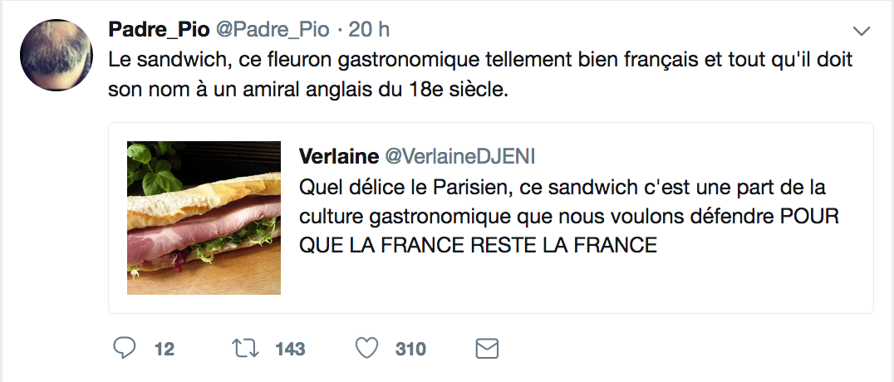Click the 12 replies count
Screen dimensions: 894x382
(165, 349)
